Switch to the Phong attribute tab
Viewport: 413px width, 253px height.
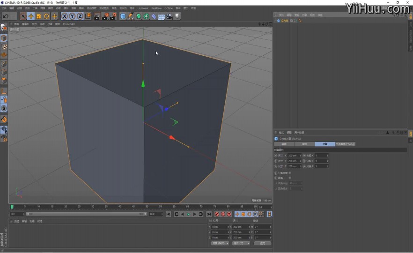tap(345, 144)
